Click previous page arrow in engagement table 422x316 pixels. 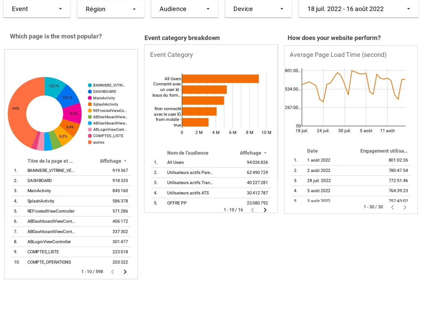click(x=392, y=207)
